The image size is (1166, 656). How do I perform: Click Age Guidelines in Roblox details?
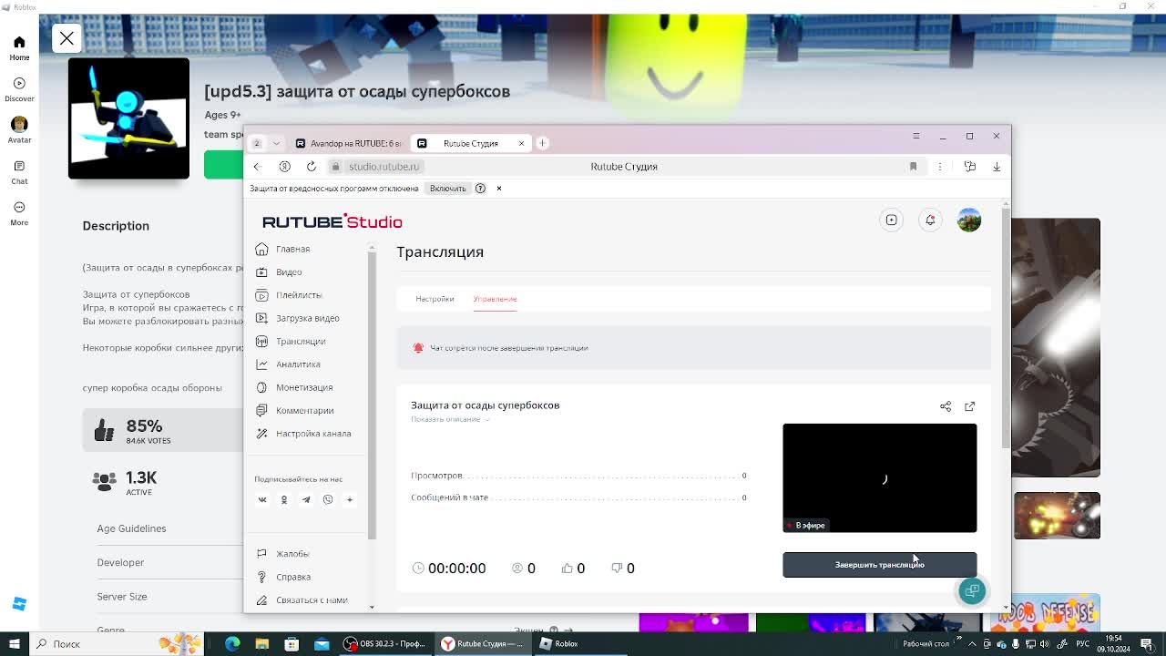point(131,528)
